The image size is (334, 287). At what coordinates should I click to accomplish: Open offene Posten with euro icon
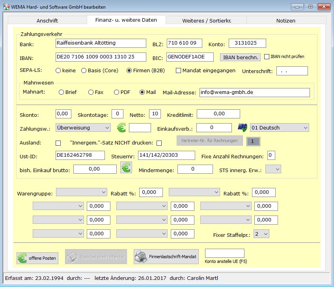point(37,258)
